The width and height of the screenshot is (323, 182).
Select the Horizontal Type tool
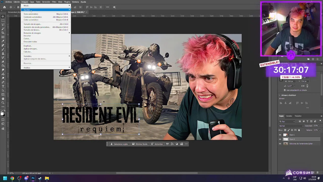[x=3, y=86]
